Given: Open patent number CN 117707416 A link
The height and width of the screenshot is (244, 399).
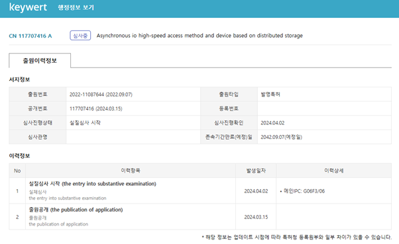Looking at the screenshot, I should tap(30, 36).
